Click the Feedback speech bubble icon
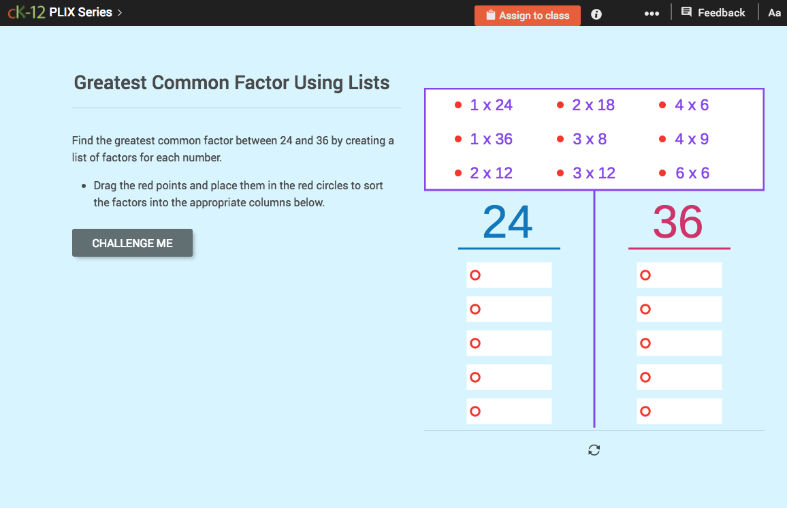 coord(688,12)
